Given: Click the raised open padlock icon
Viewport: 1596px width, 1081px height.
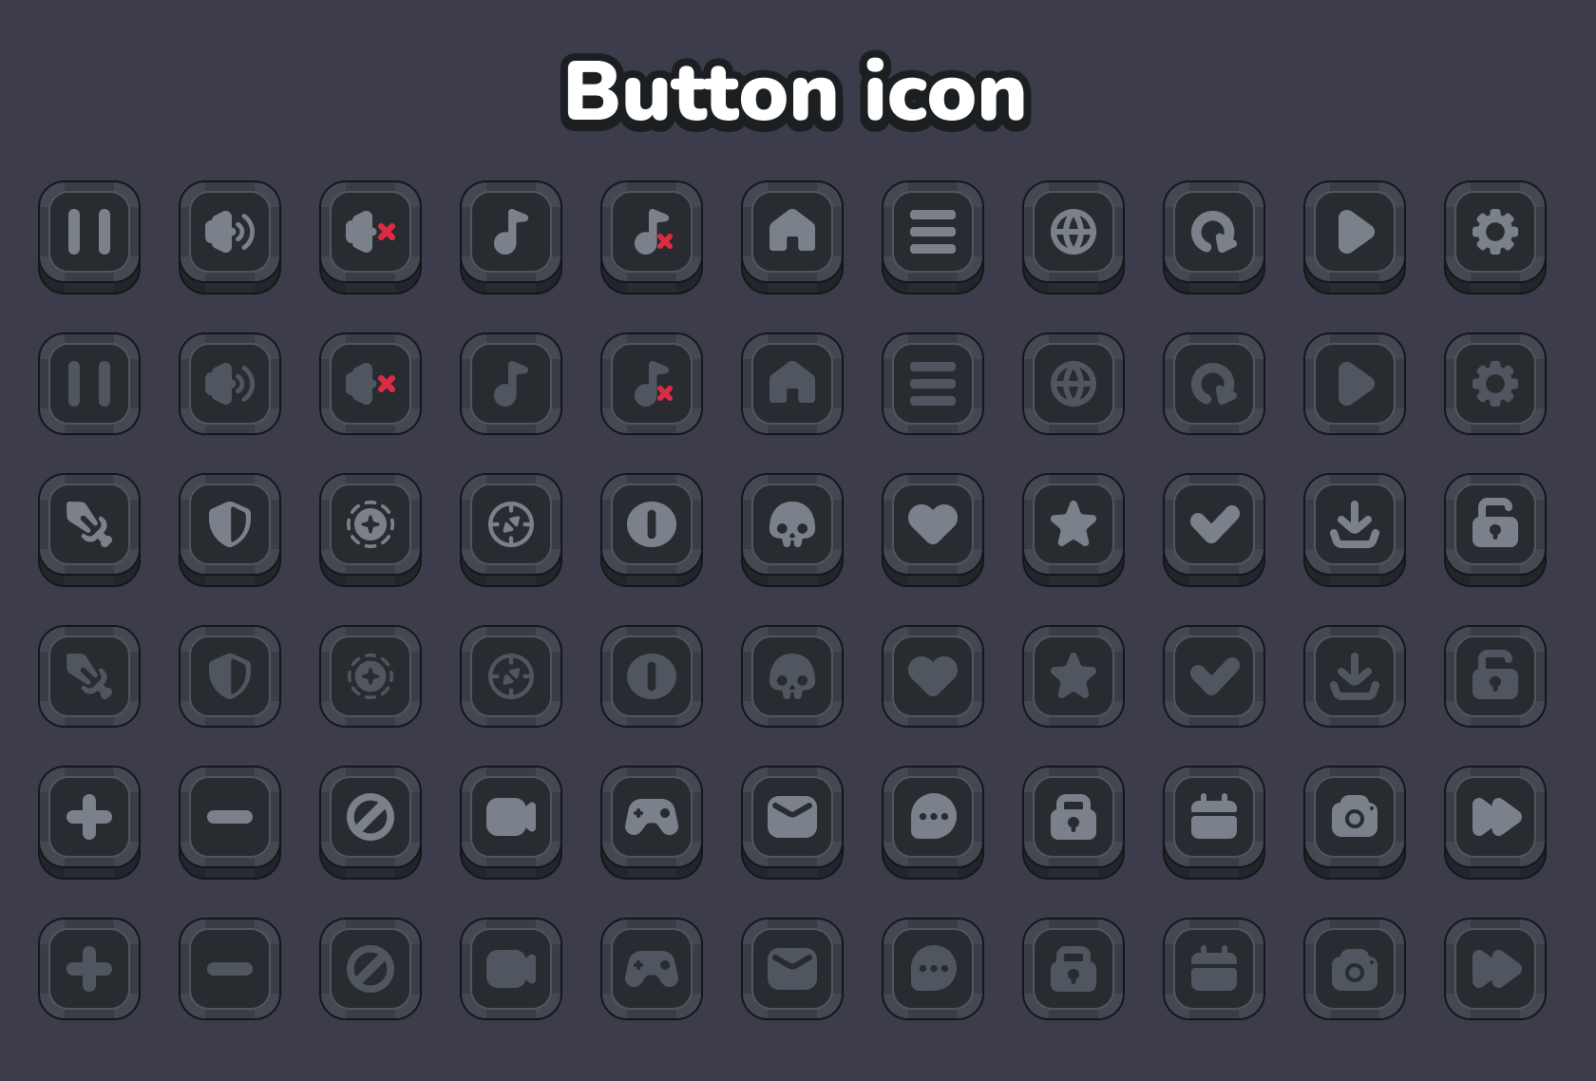Looking at the screenshot, I should (1495, 528).
